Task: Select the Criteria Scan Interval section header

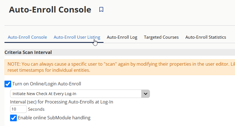Action: (x=28, y=52)
